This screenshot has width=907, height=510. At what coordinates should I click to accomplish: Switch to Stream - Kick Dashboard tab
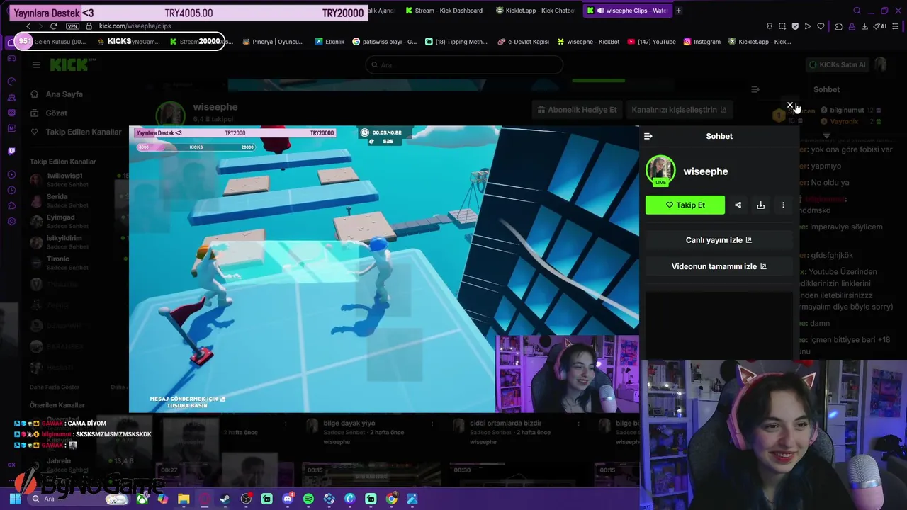click(444, 11)
